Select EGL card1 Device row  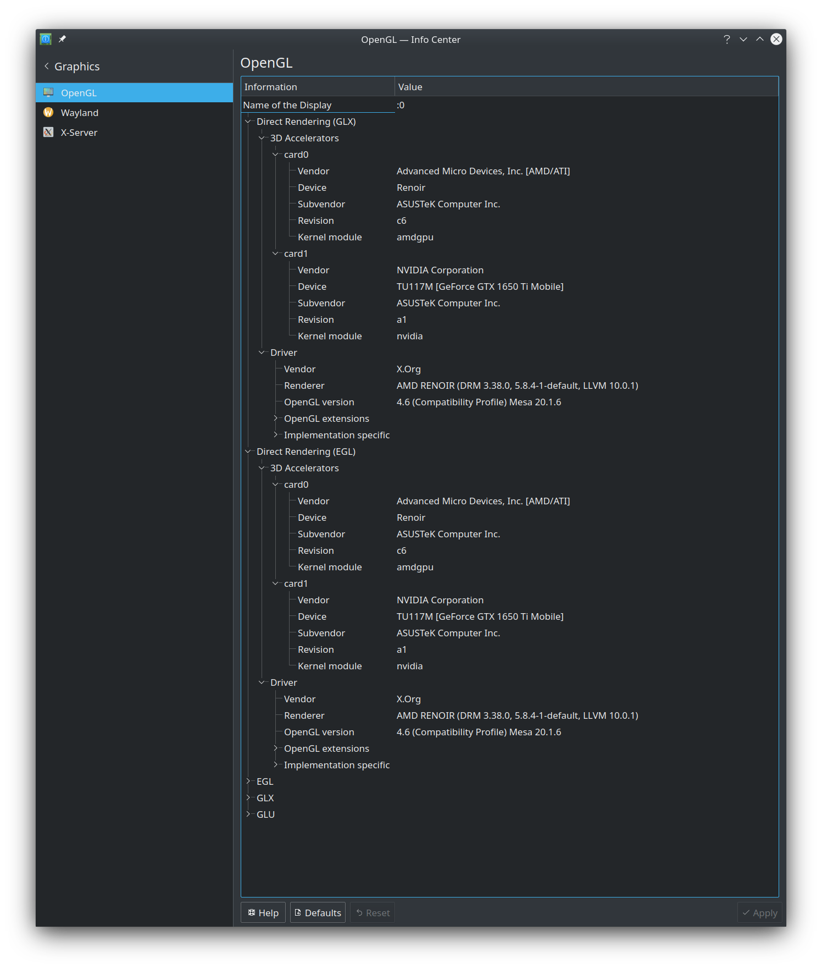510,616
